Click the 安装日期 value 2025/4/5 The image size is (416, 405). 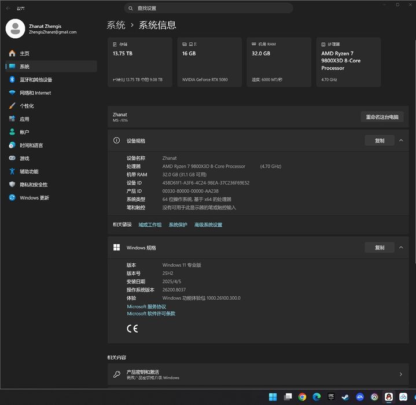172,282
